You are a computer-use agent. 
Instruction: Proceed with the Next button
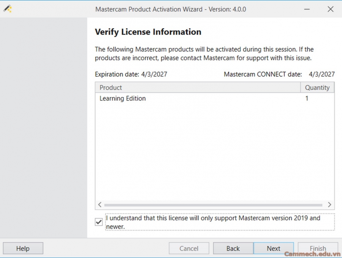pyautogui.click(x=273, y=248)
